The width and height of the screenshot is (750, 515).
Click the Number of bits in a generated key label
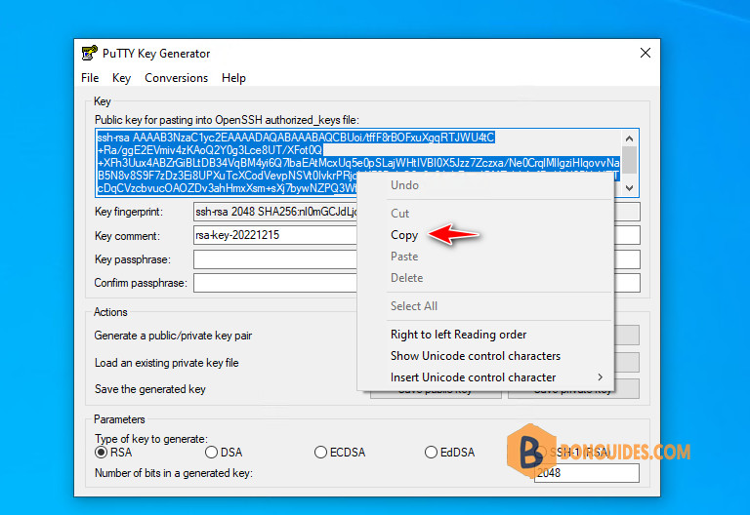pyautogui.click(x=174, y=473)
